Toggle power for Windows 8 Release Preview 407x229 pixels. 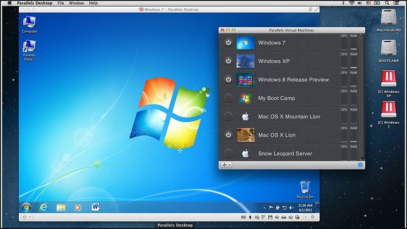pyautogui.click(x=228, y=79)
